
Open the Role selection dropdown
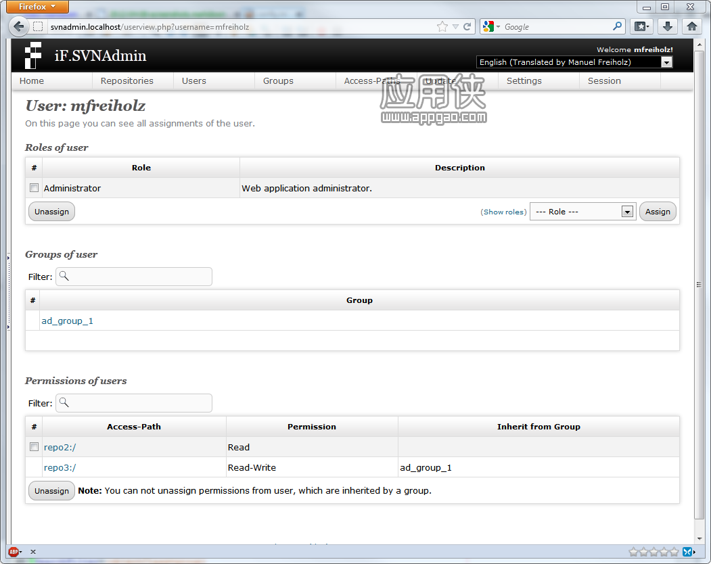pyautogui.click(x=582, y=212)
